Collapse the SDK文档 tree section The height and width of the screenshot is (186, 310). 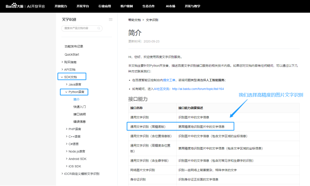(x=61, y=77)
